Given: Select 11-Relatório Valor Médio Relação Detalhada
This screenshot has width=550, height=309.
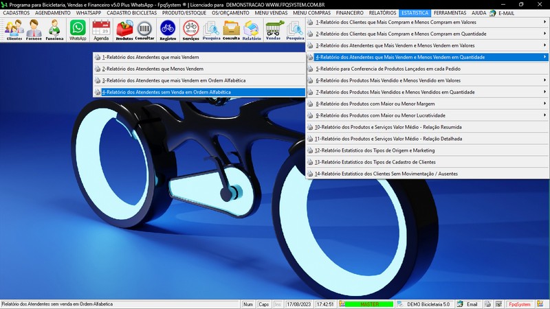Looking at the screenshot, I should (427, 139).
